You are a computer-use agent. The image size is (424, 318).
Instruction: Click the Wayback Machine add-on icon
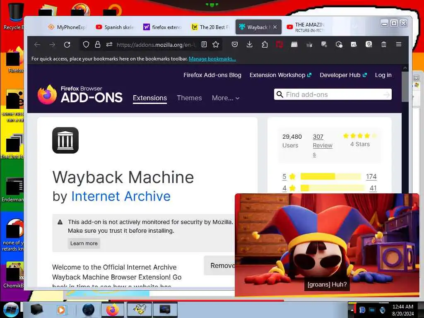(65, 140)
